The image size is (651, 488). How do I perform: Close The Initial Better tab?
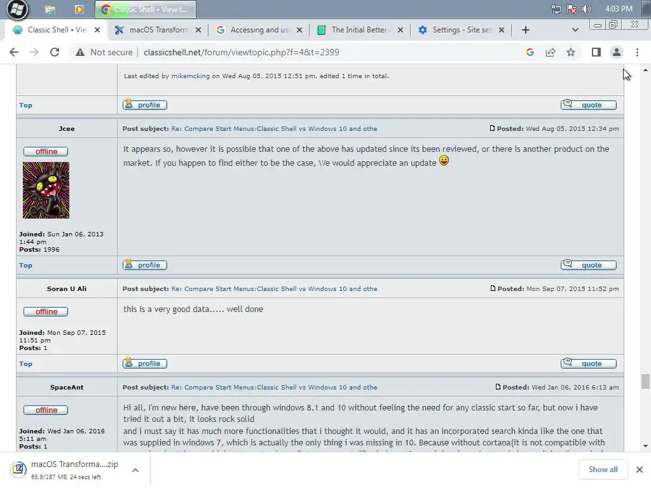[x=401, y=30]
